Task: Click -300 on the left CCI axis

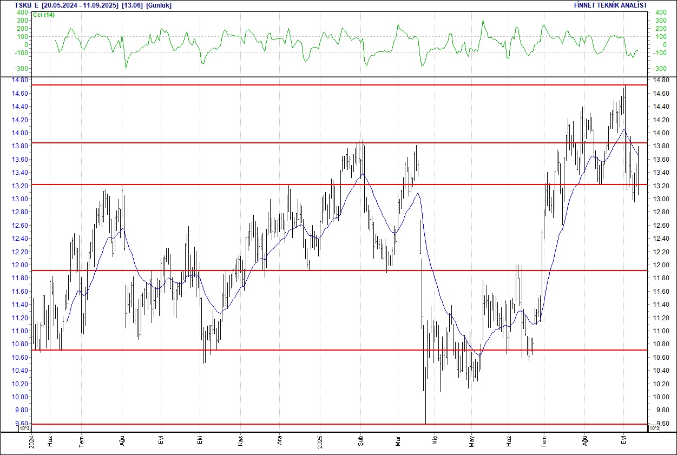Action: [x=22, y=69]
